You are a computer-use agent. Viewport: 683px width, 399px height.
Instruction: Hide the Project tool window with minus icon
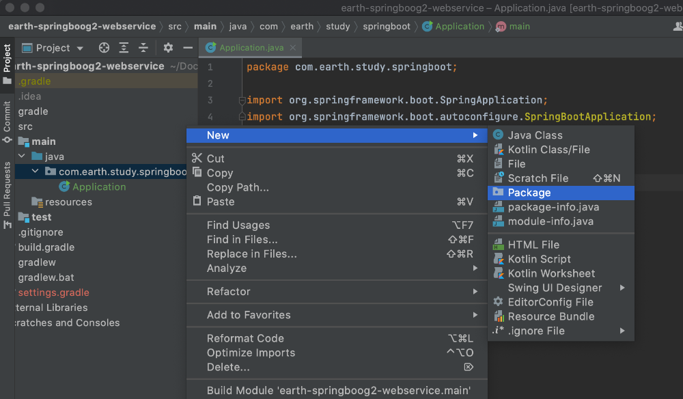(x=188, y=47)
